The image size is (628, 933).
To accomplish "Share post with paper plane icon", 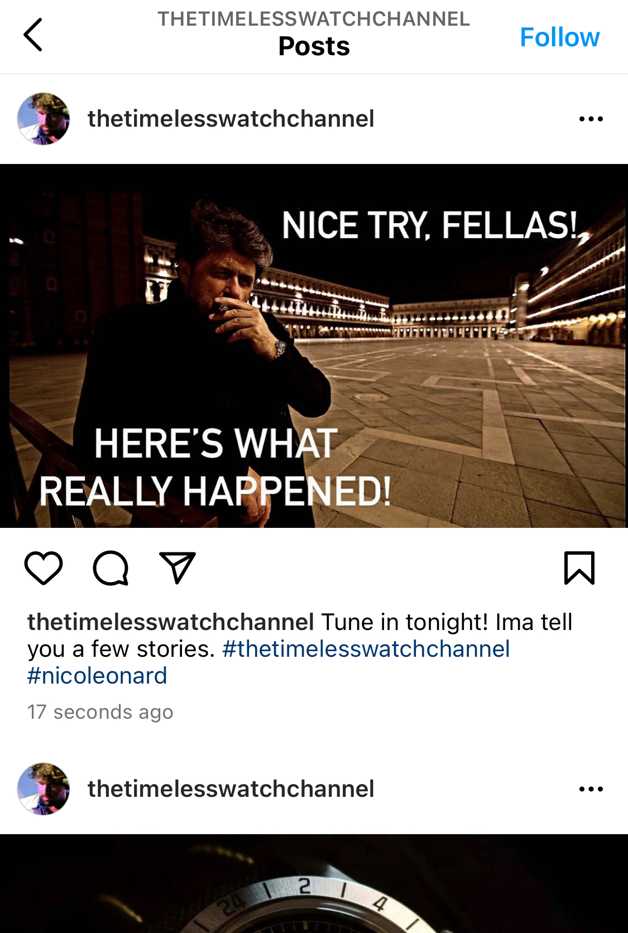I will [178, 568].
